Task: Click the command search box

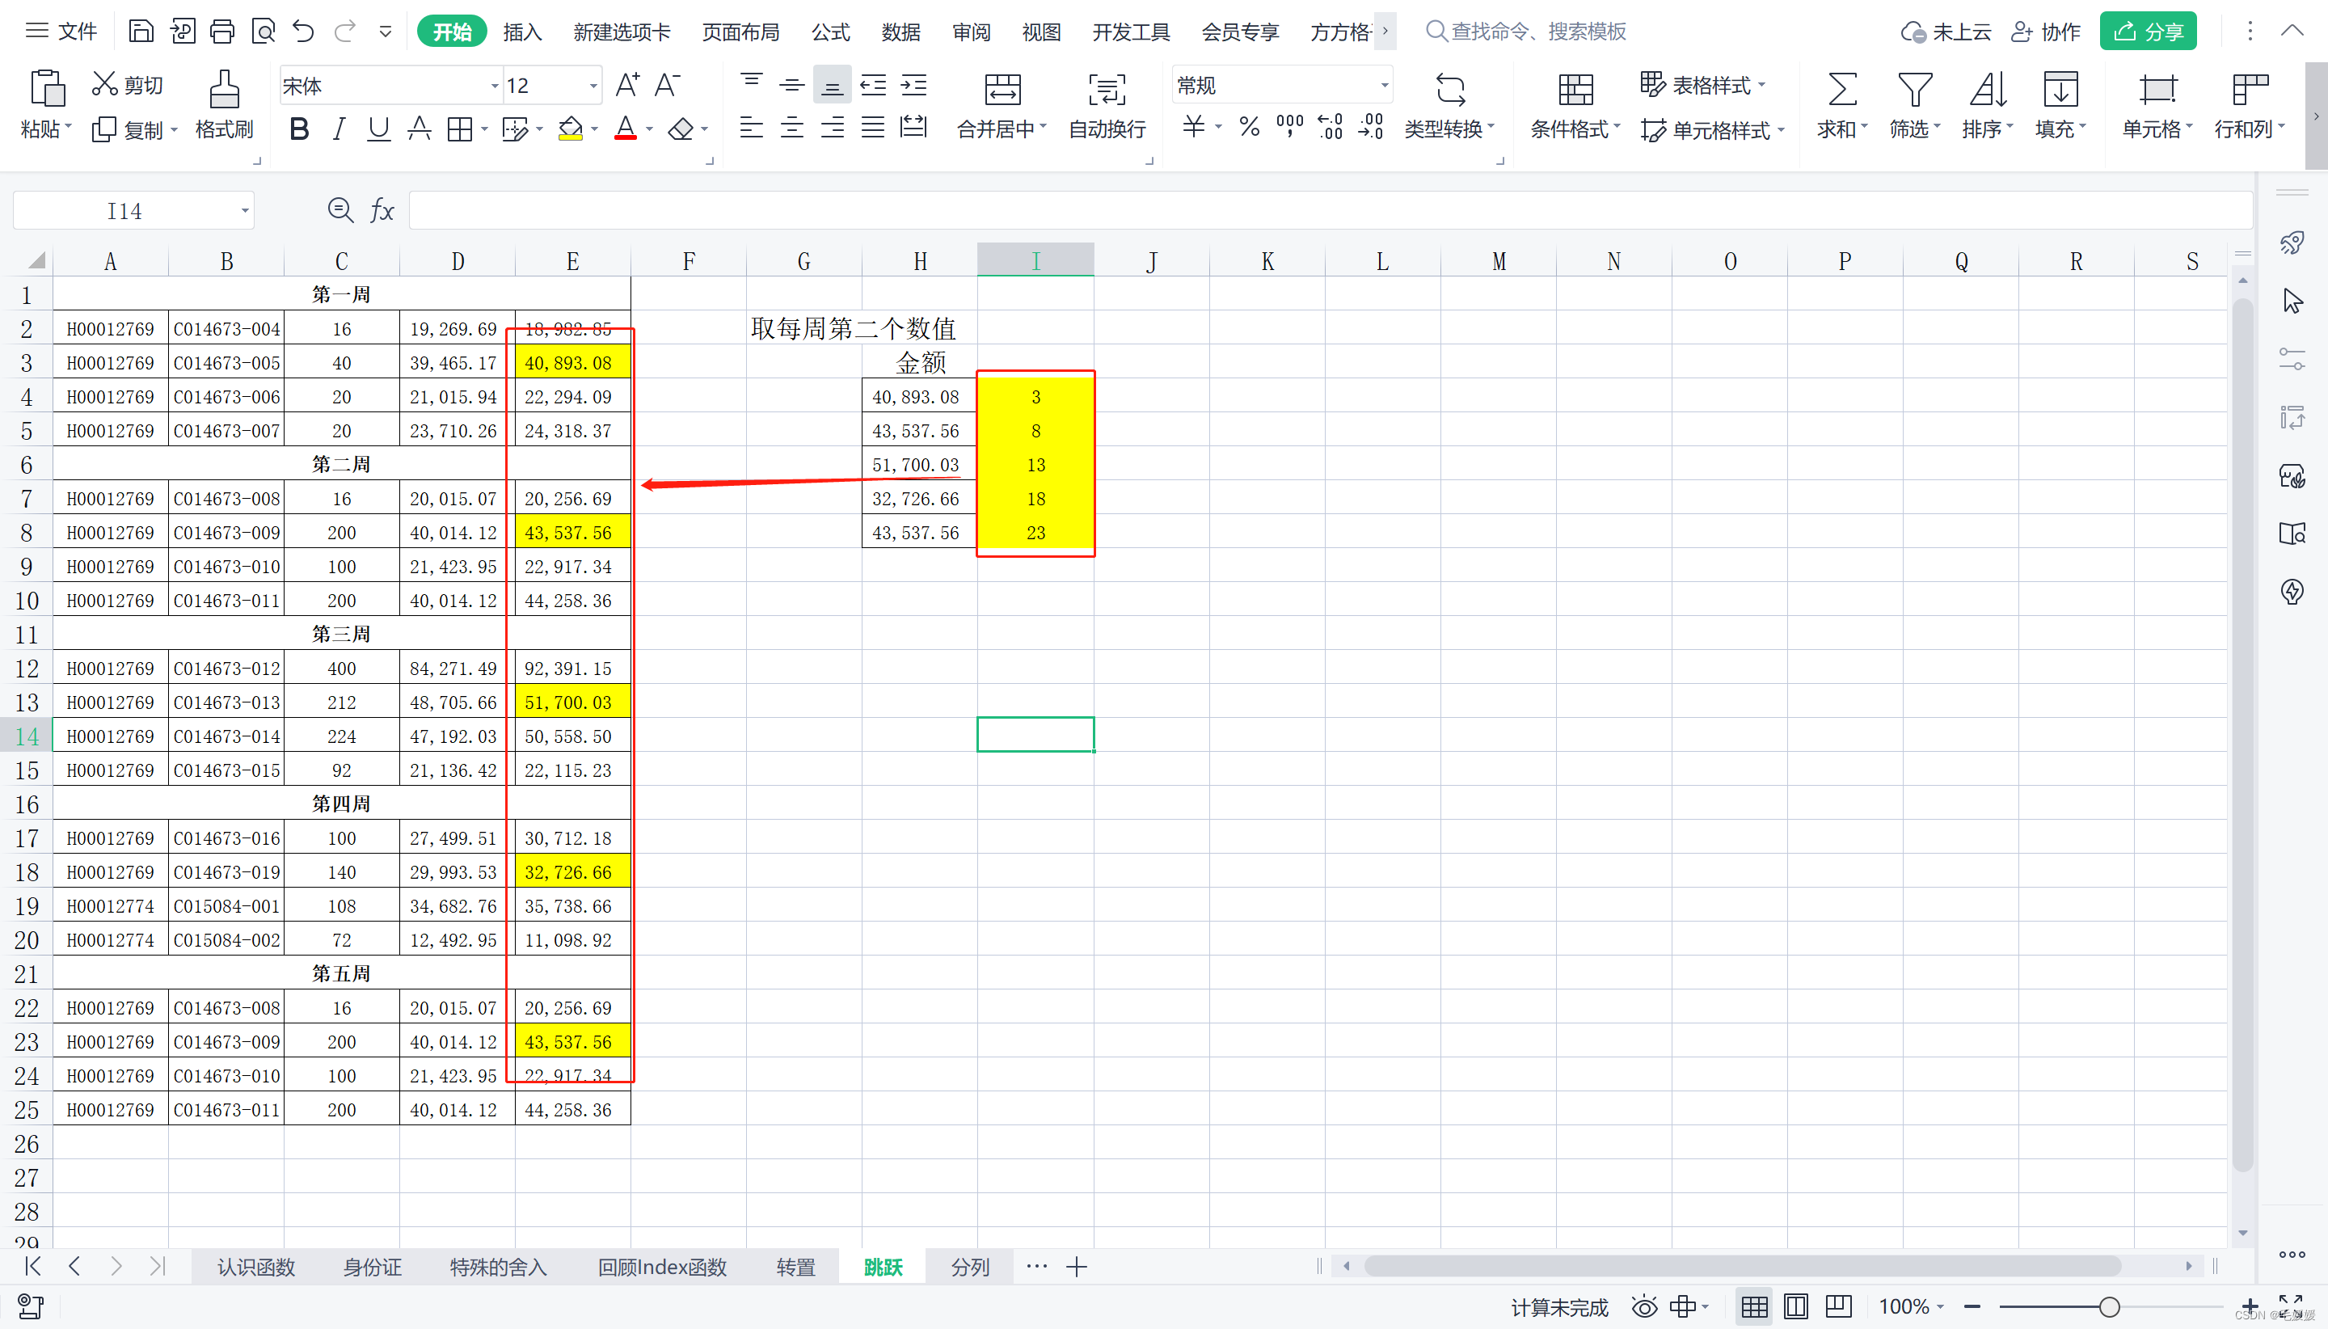Action: 1526,32
